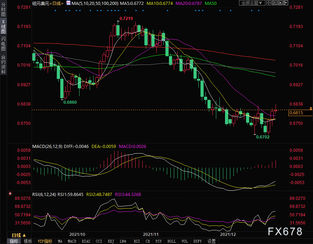Image resolution: width=313 pixels, height=244 pixels.
Task: Click the 设置 settings button
Action: (x=211, y=241)
